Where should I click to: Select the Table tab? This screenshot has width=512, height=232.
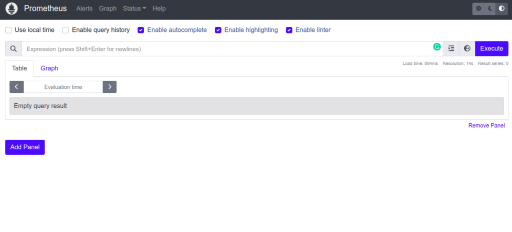pos(19,68)
